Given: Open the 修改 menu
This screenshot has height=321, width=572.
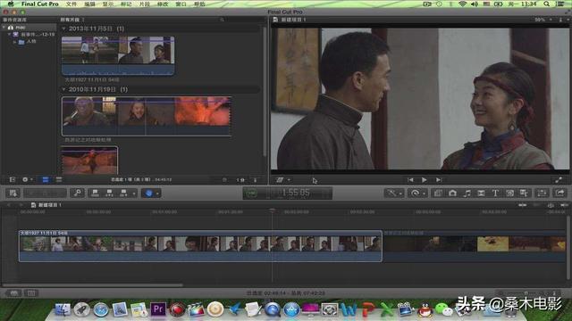Looking at the screenshot, I should [x=163, y=4].
